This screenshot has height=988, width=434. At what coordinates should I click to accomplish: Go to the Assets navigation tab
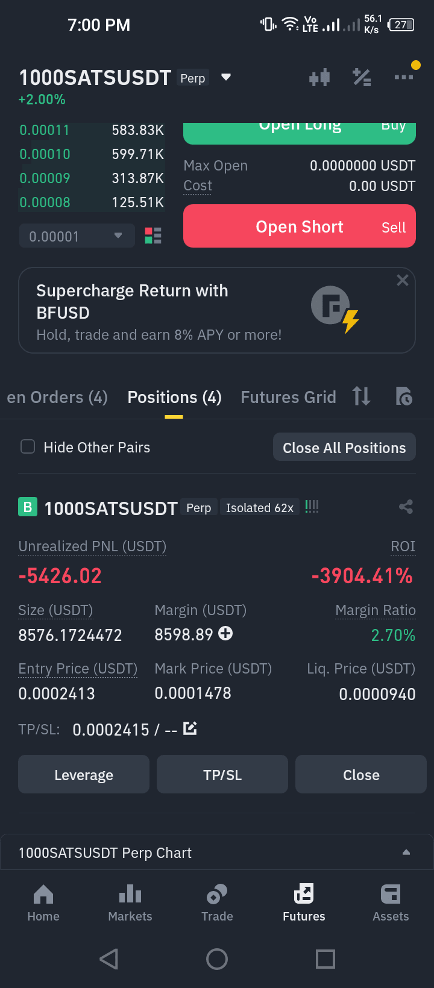coord(391,902)
